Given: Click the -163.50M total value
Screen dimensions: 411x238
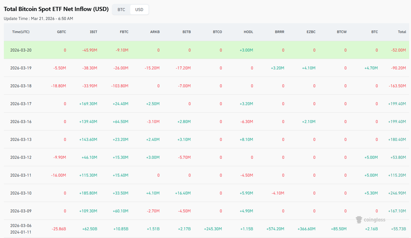Looking at the screenshot, I should coord(397,86).
